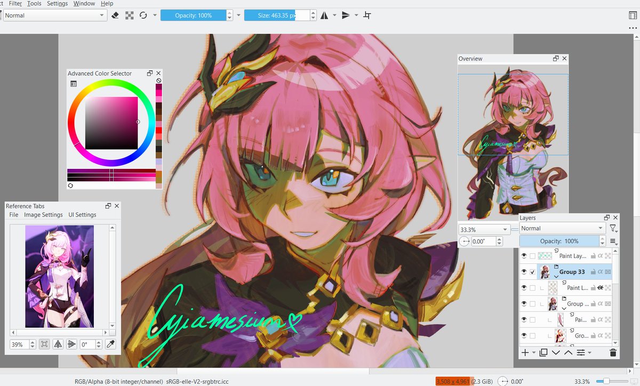This screenshot has height=386, width=640.
Task: Delete the selected layer
Action: [x=613, y=352]
